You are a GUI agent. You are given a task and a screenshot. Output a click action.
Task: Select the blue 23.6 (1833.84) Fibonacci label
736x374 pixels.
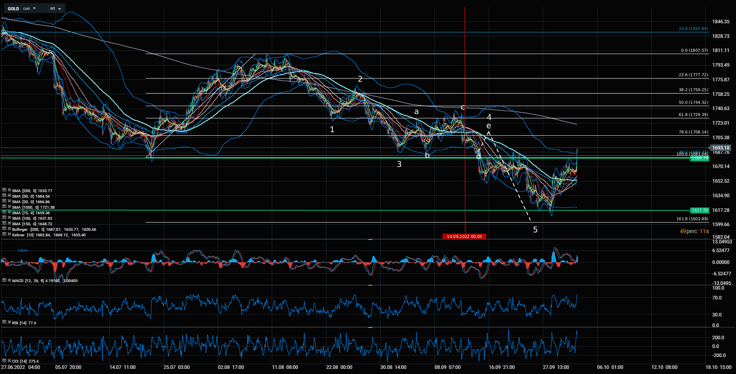(x=693, y=29)
